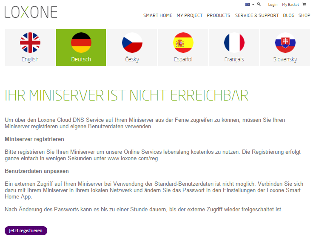Open My Basket link
Viewport: 316px width, 239px height.
[x=290, y=5]
